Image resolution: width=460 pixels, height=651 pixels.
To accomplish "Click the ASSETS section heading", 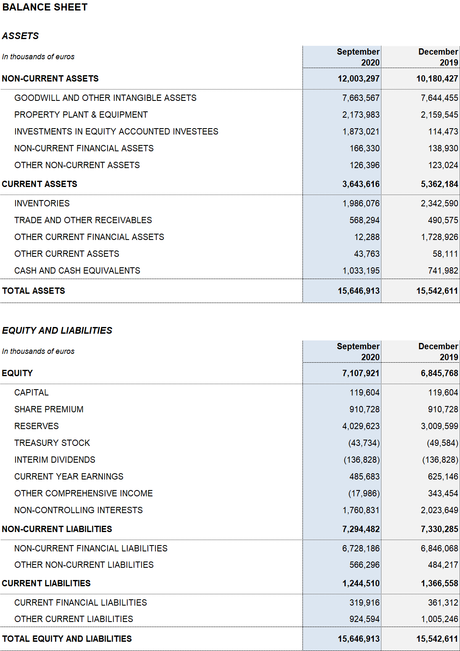I will point(20,36).
